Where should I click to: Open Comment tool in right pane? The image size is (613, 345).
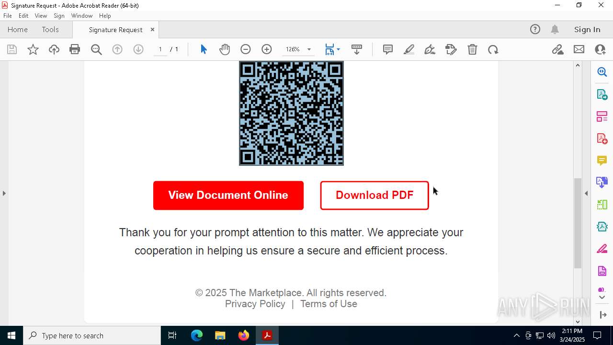click(602, 161)
